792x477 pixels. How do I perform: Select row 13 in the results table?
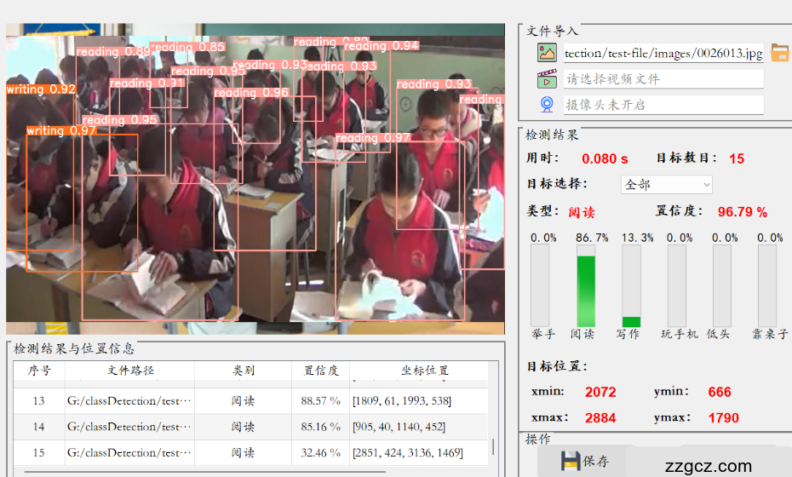click(x=250, y=400)
